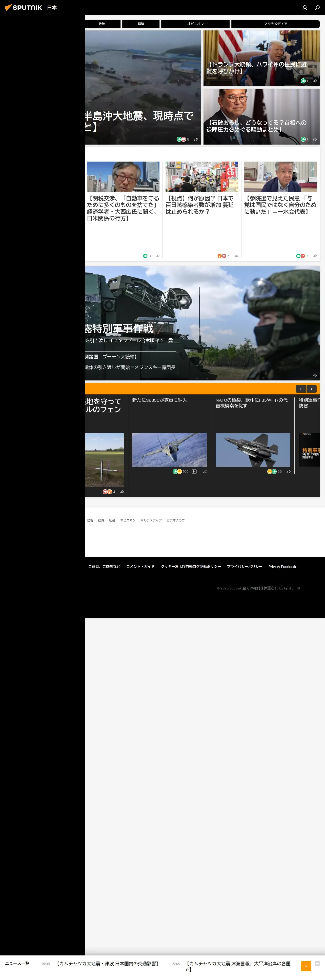Collapse the news ticker bar
Image resolution: width=325 pixels, height=977 pixels.
tap(317, 963)
